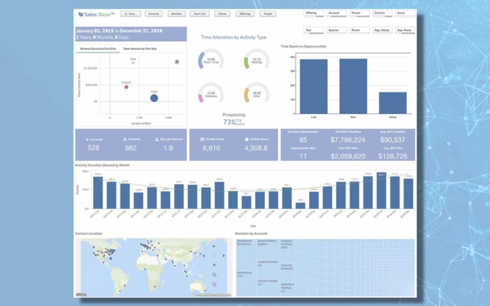
Task: Click the Accounts value 528
Action: (x=93, y=148)
